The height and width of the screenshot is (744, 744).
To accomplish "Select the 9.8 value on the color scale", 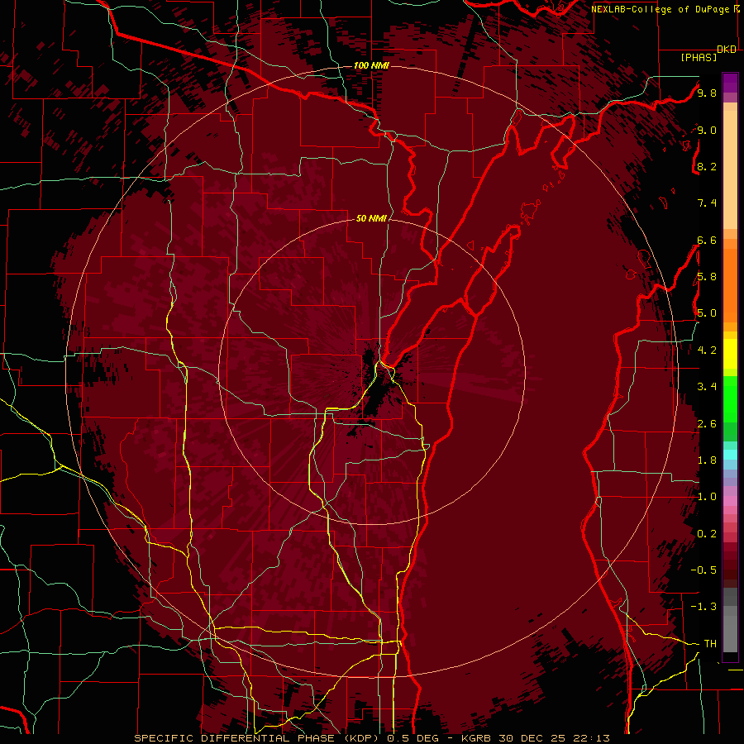I will click(x=707, y=93).
